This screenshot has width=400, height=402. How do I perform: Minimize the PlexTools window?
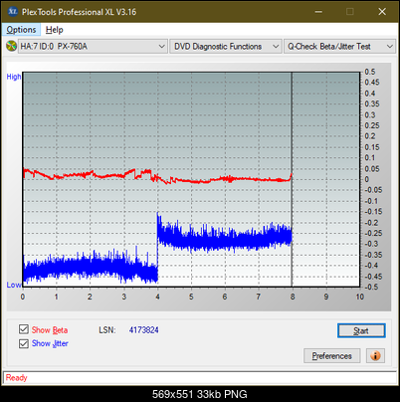(318, 12)
